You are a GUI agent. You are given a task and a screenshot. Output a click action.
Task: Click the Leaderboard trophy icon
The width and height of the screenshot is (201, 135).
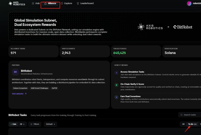tap(78, 4)
